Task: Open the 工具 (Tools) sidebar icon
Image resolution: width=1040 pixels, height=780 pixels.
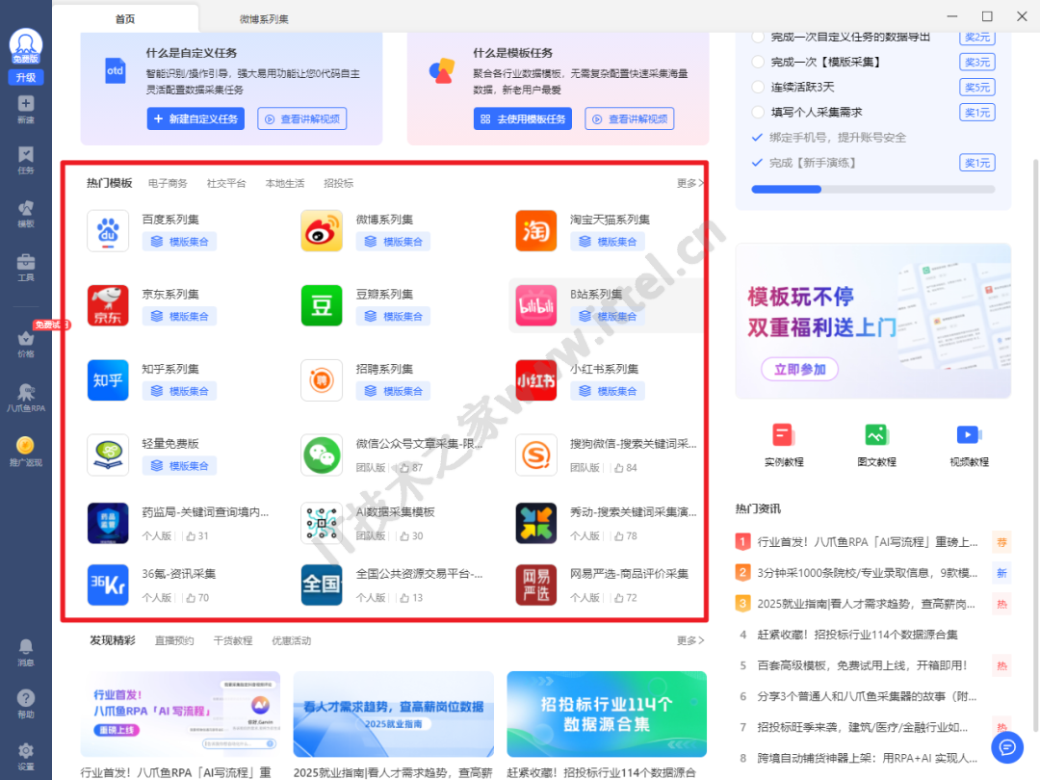Action: [26, 267]
